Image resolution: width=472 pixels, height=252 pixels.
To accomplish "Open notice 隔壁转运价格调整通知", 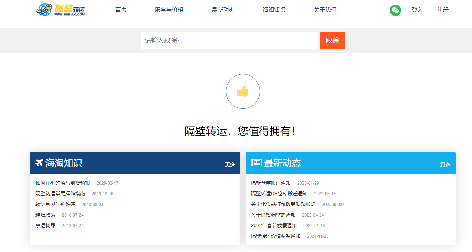I will (x=276, y=236).
